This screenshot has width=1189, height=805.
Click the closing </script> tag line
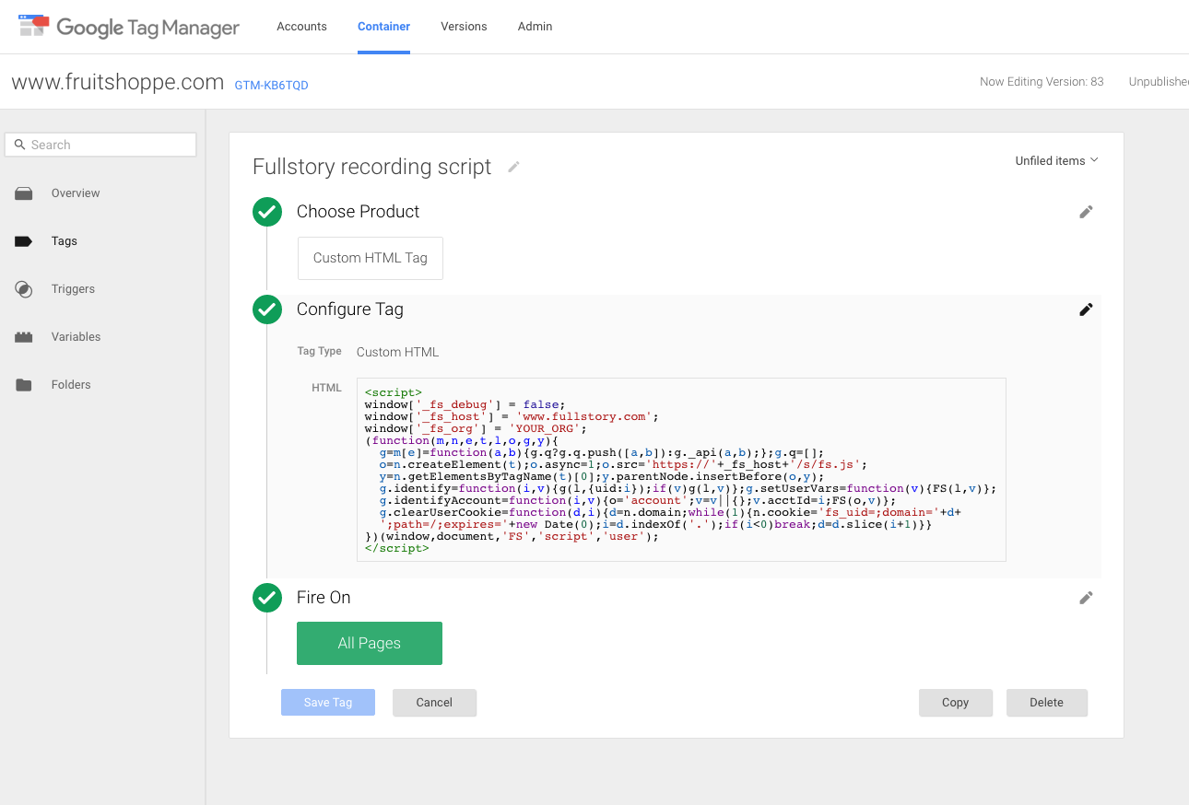(397, 548)
